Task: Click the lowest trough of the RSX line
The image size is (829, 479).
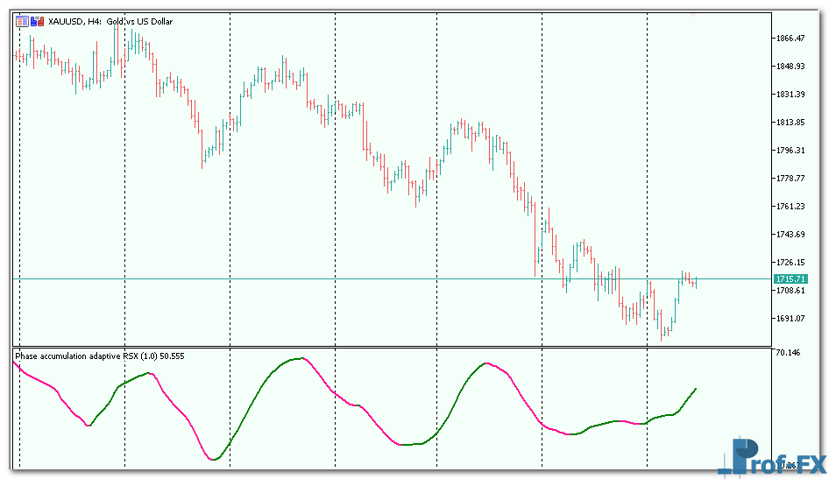Action: click(214, 459)
